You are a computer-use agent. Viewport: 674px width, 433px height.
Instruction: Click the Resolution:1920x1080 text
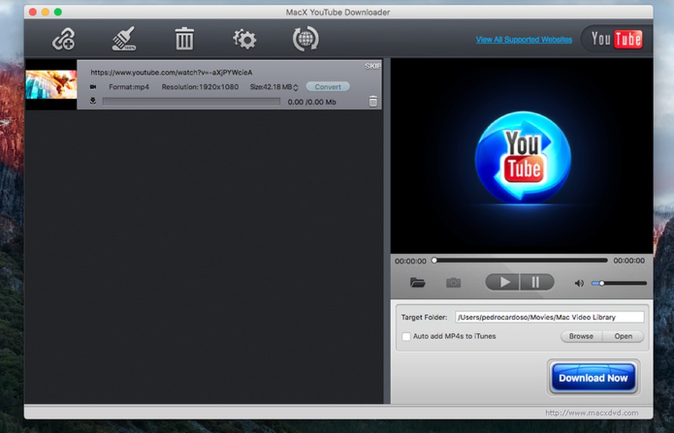(x=200, y=87)
